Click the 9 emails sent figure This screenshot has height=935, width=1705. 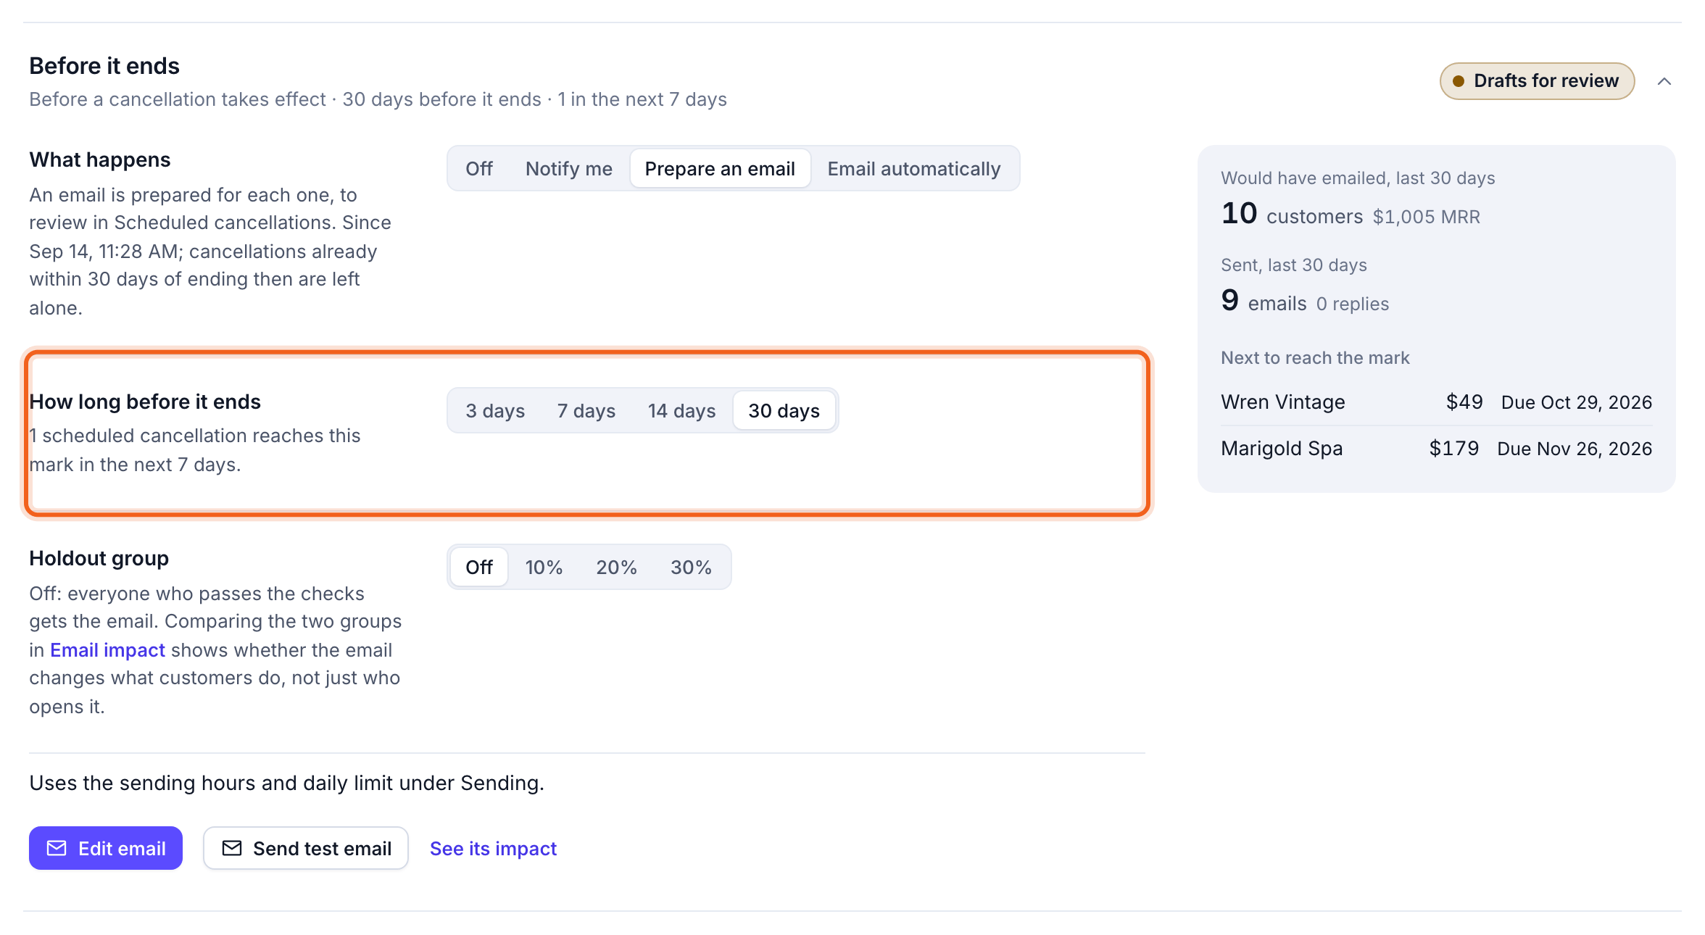coord(1264,301)
